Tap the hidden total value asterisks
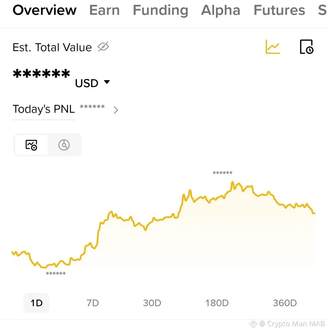Viewport: 327px width, 331px height. point(41,74)
